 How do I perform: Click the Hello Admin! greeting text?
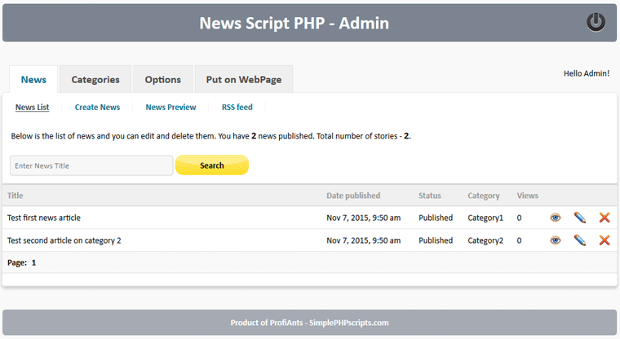coord(587,73)
